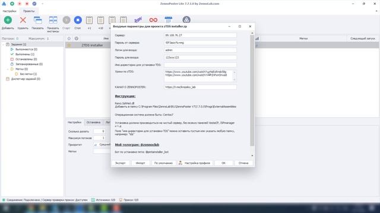Click the Показать windows icon
Screen dimensions: 380x213
point(38,20)
